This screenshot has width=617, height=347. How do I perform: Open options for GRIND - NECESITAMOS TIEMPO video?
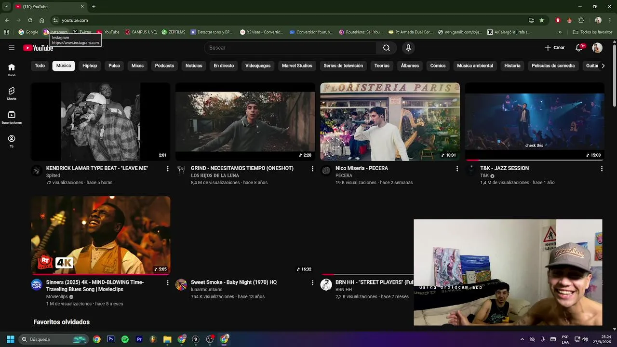pyautogui.click(x=312, y=169)
